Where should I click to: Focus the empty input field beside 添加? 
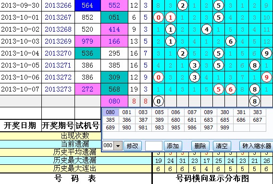[x=154, y=146]
